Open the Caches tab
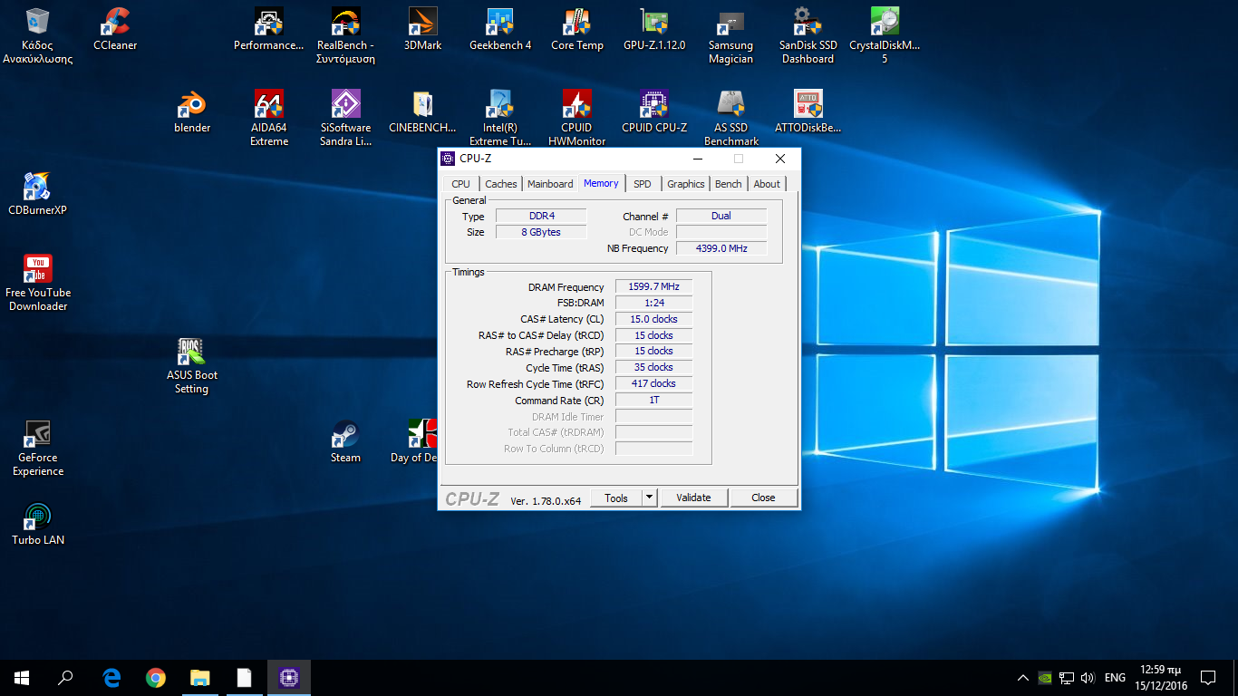Image resolution: width=1238 pixels, height=696 pixels. click(x=500, y=184)
